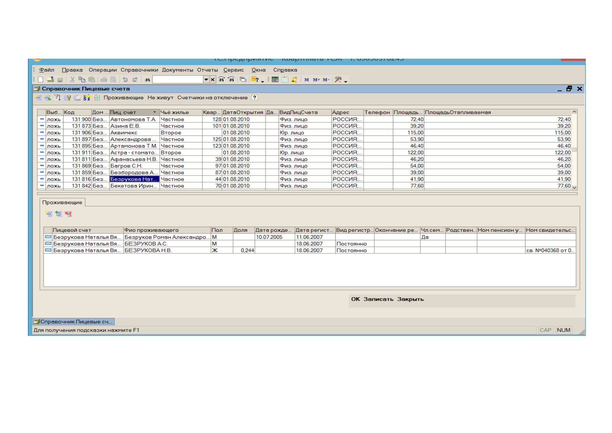Open the Справочники menu
The image size is (612, 433).
coord(139,70)
